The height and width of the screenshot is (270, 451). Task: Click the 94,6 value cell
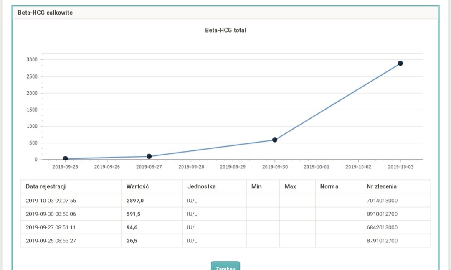tap(133, 227)
